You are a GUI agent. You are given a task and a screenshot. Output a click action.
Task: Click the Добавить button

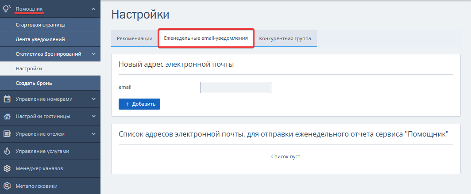coord(139,104)
